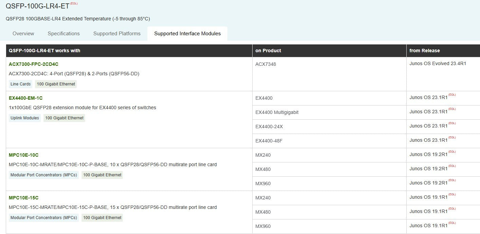This screenshot has height=234, width=480.
Task: Click Modular Port Concentrators tag under MPC10E-15C
Action: (x=44, y=218)
